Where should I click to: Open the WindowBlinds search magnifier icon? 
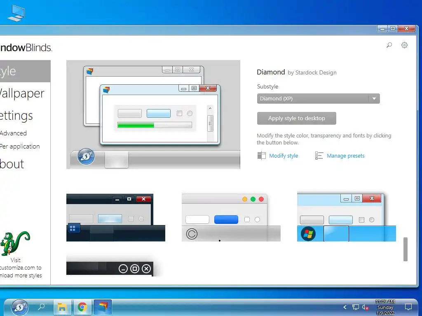389,45
